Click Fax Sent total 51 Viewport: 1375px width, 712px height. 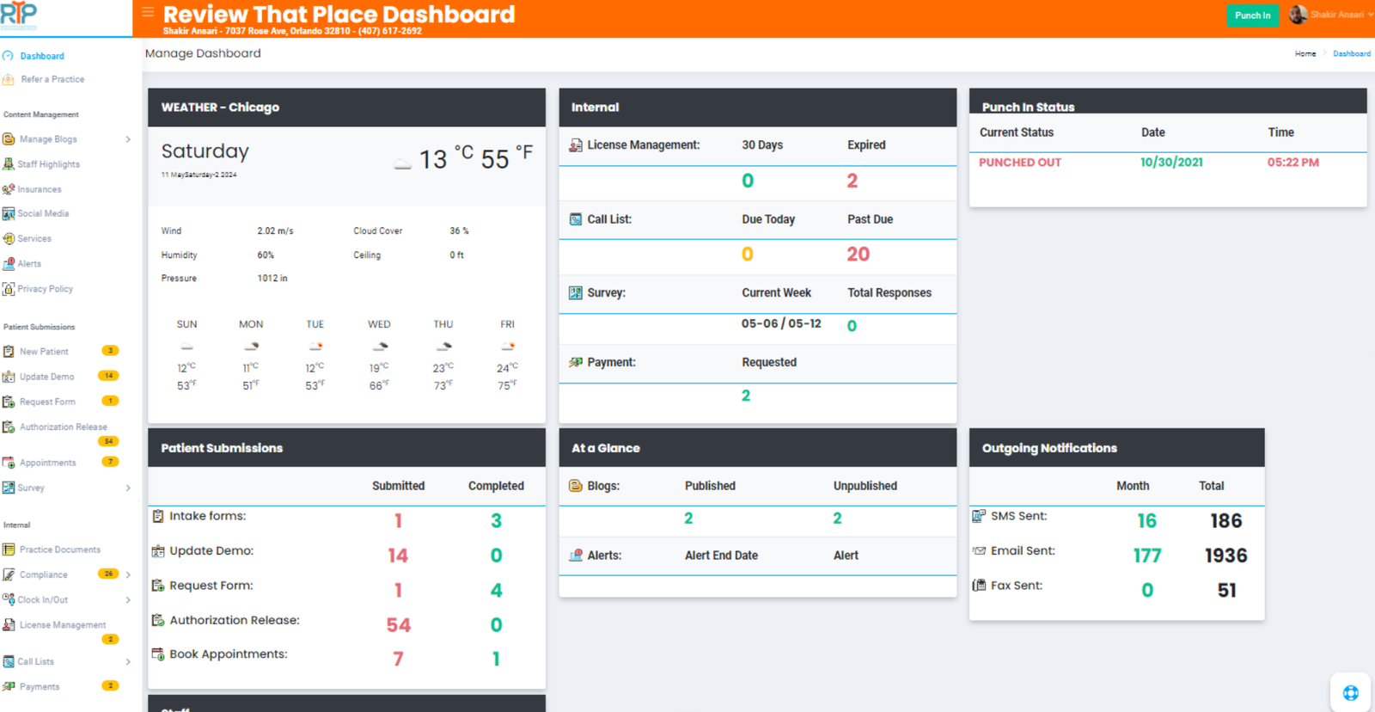1226,591
